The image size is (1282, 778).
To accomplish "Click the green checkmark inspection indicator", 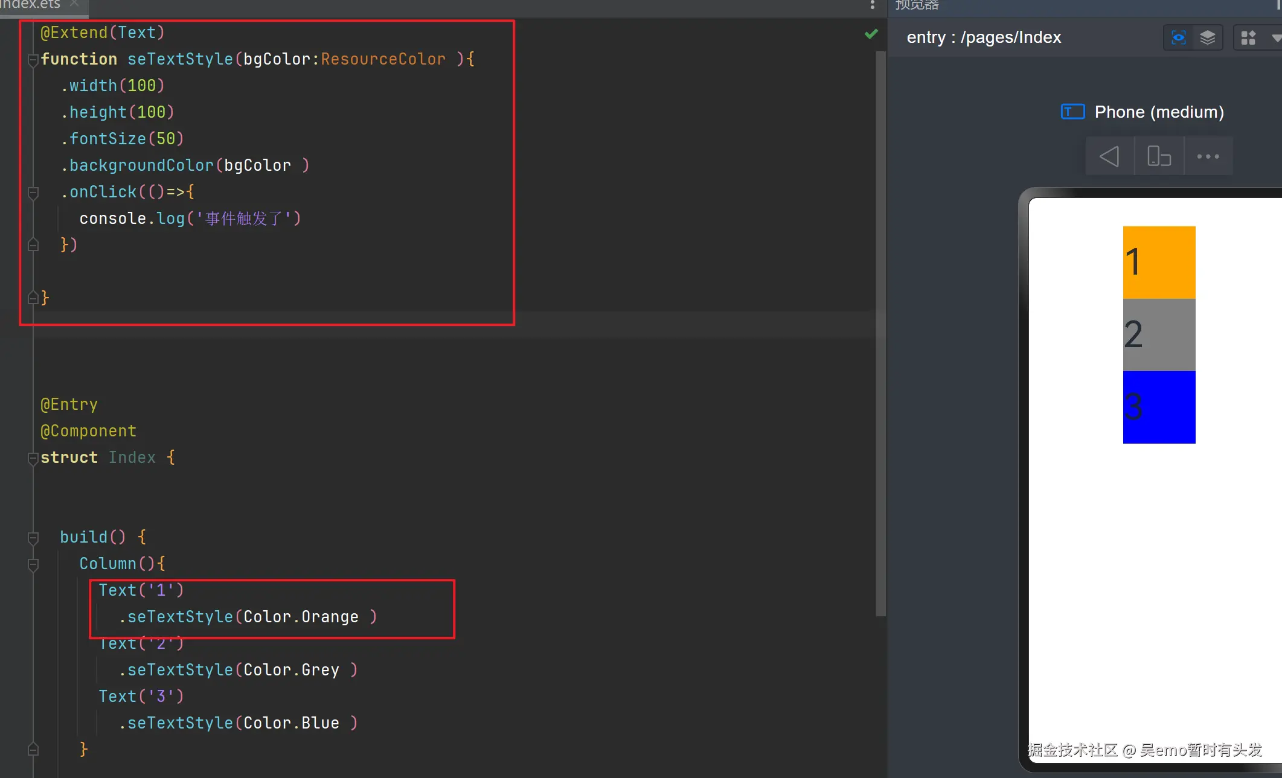I will [871, 34].
